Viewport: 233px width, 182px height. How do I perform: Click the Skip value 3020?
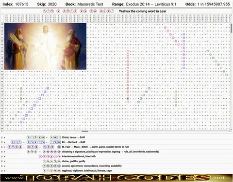tap(52, 4)
